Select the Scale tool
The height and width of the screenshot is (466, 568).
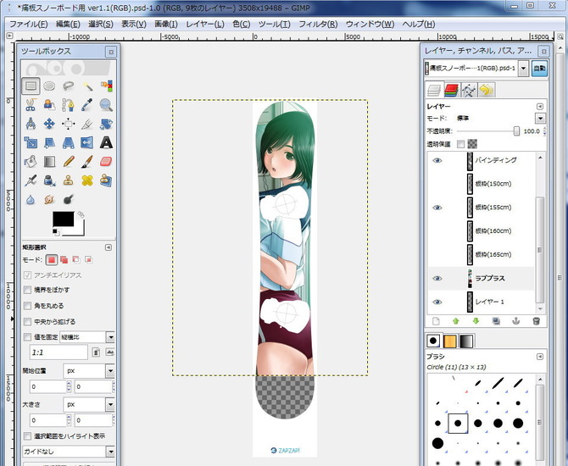(x=31, y=142)
